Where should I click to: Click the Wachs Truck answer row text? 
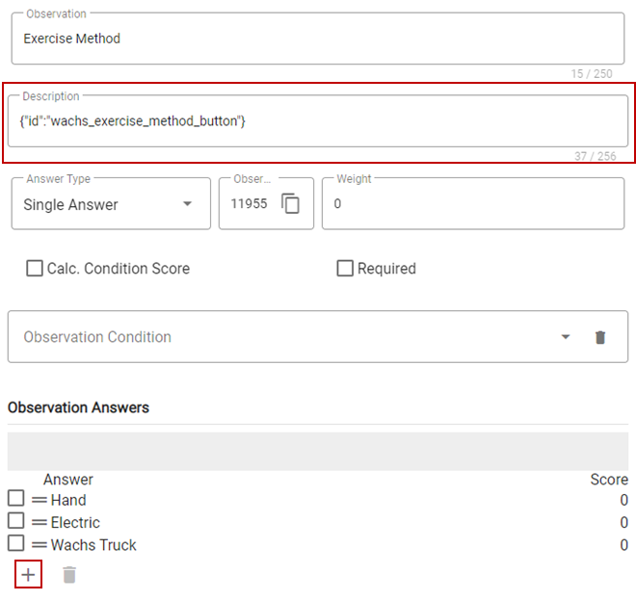[93, 544]
